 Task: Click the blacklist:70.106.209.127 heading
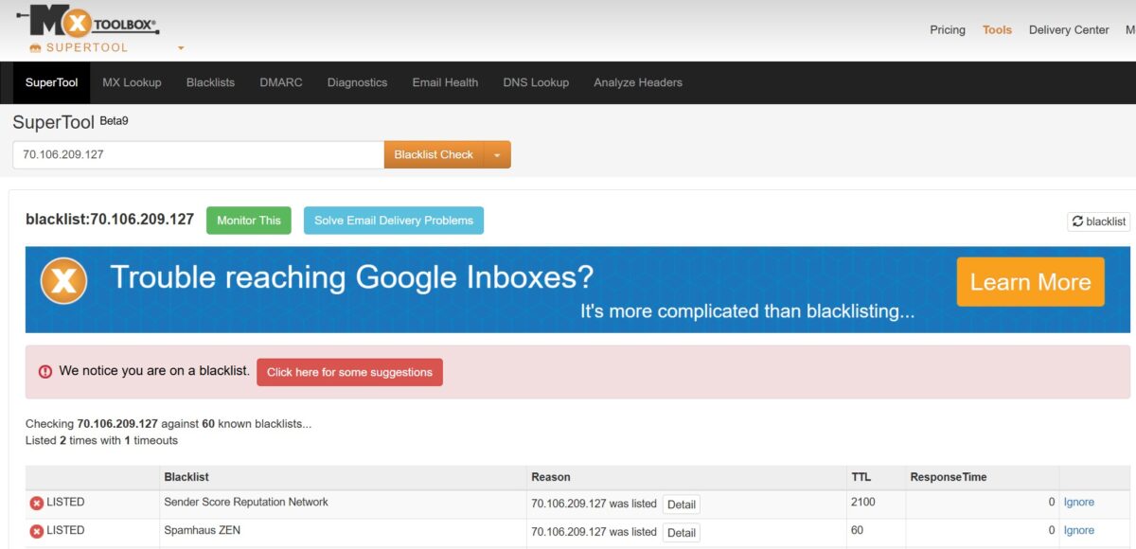[x=110, y=220]
